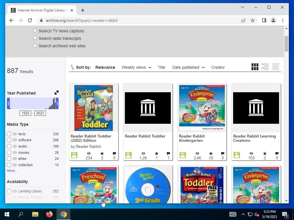Open File Explorer from taskbar
Image resolution: width=294 pixels, height=220 pixels.
tap(35, 214)
